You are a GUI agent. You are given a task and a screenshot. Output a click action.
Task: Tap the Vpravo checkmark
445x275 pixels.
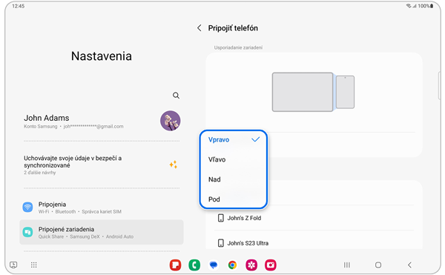pos(255,139)
